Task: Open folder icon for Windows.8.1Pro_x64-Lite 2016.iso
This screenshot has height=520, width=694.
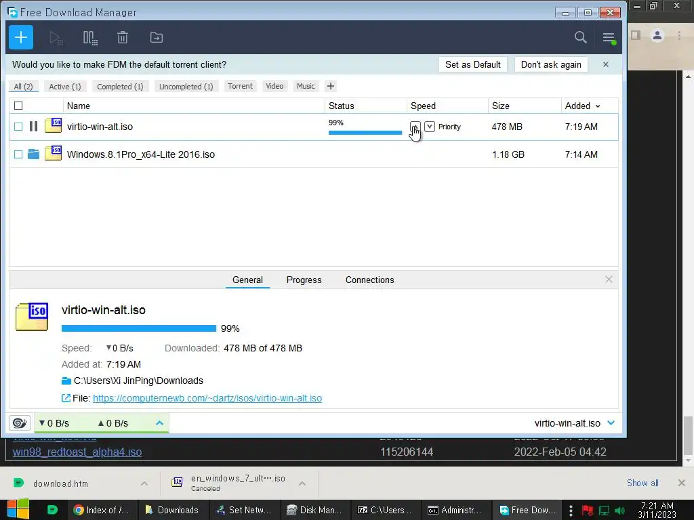Action: 34,154
